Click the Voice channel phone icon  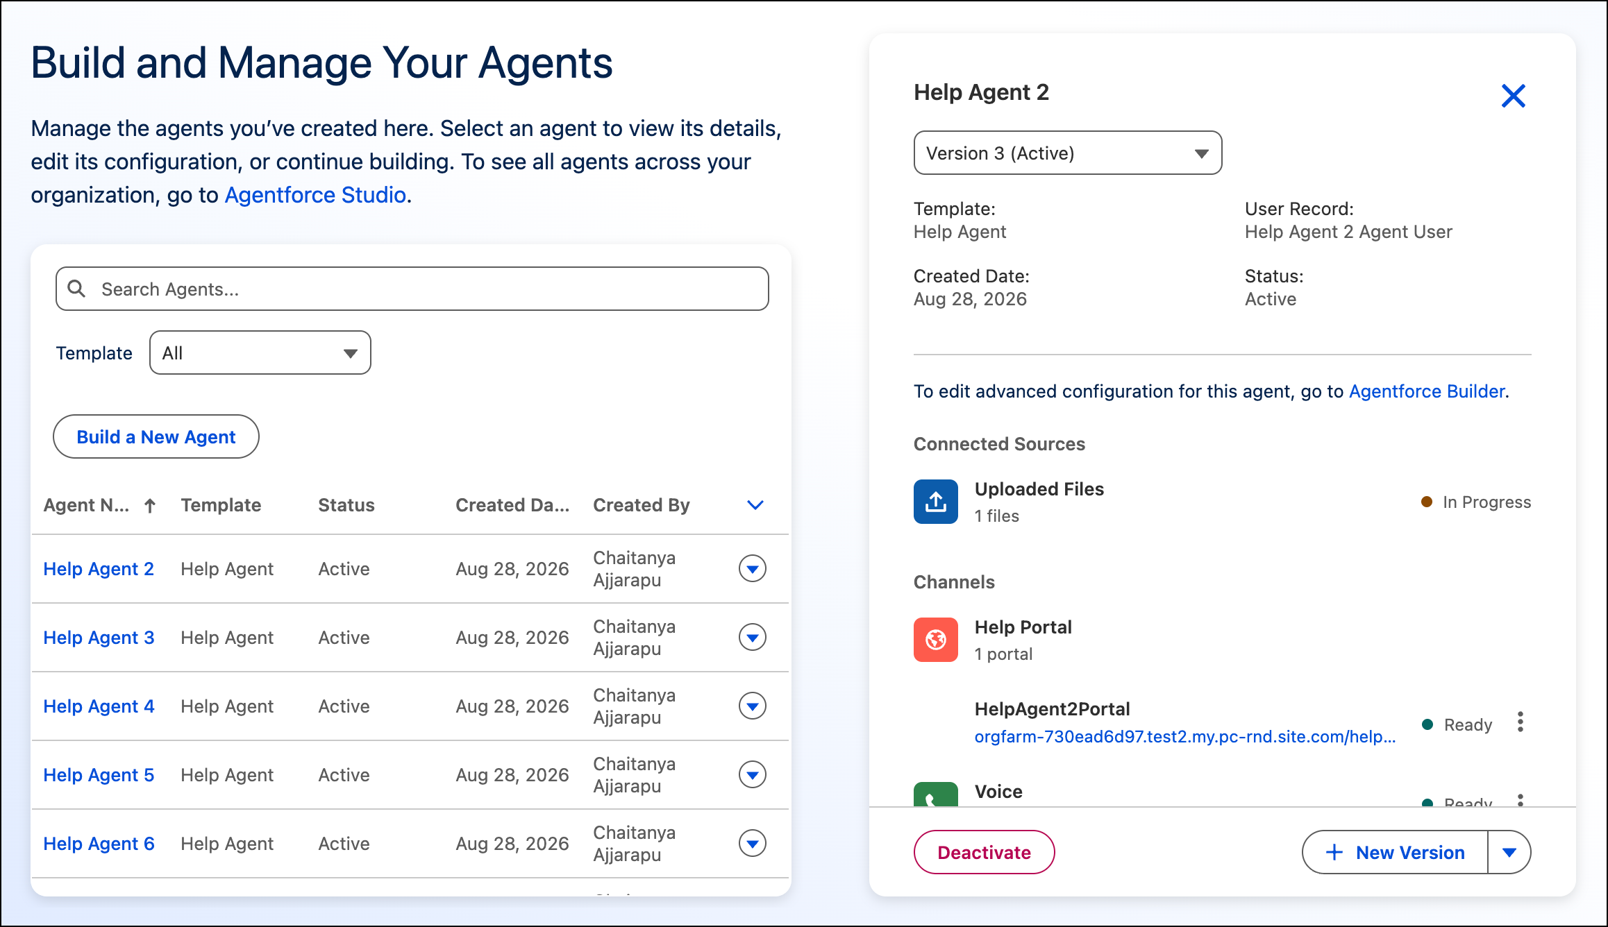[x=935, y=795]
